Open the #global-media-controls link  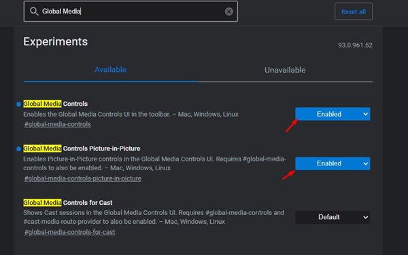[58, 124]
